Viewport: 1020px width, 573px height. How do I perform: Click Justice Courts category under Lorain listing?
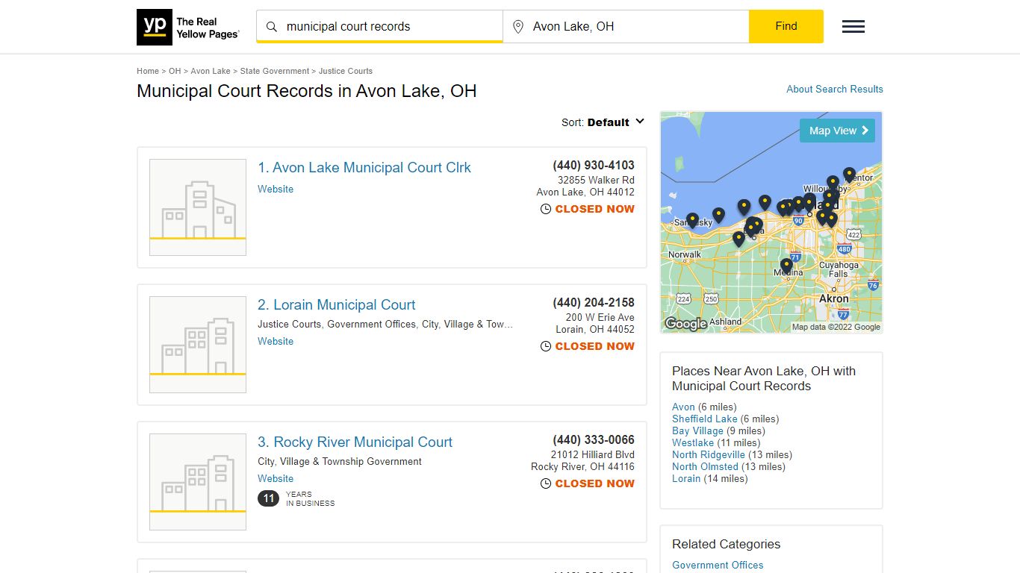(x=290, y=324)
